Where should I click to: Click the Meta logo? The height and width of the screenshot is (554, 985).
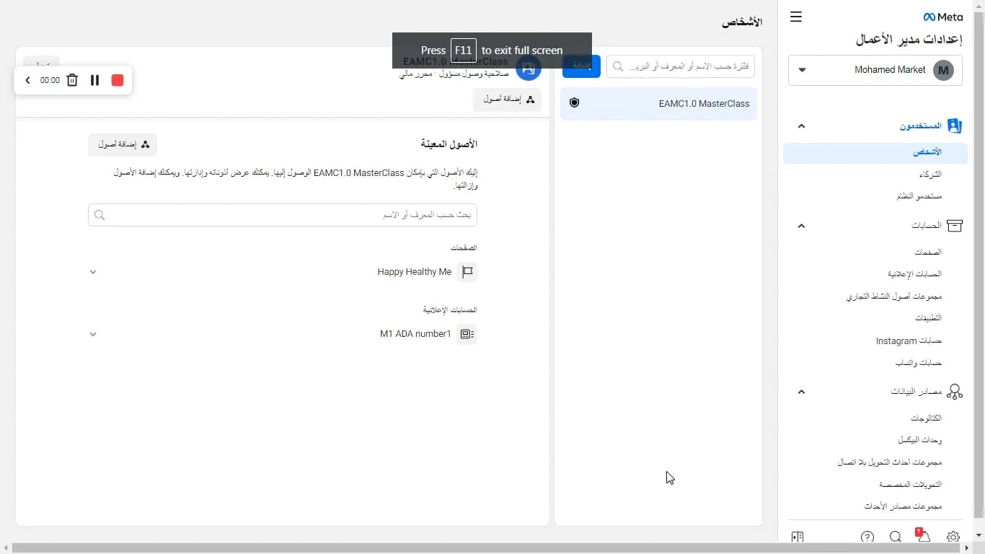point(943,17)
